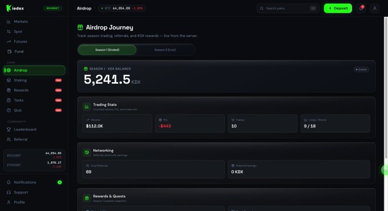Viewport: 388px width, 211px height.
Task: Open Markets in the sidebar
Action: click(34, 22)
